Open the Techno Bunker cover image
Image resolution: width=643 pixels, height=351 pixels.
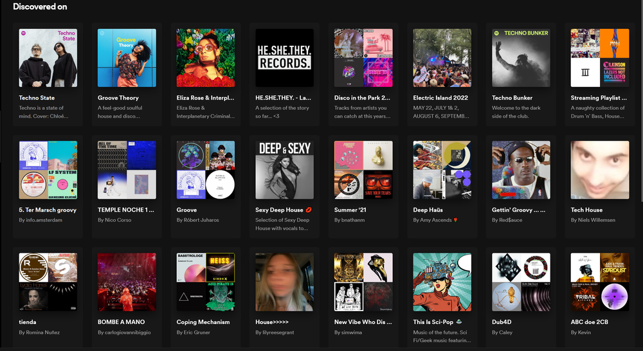(521, 58)
